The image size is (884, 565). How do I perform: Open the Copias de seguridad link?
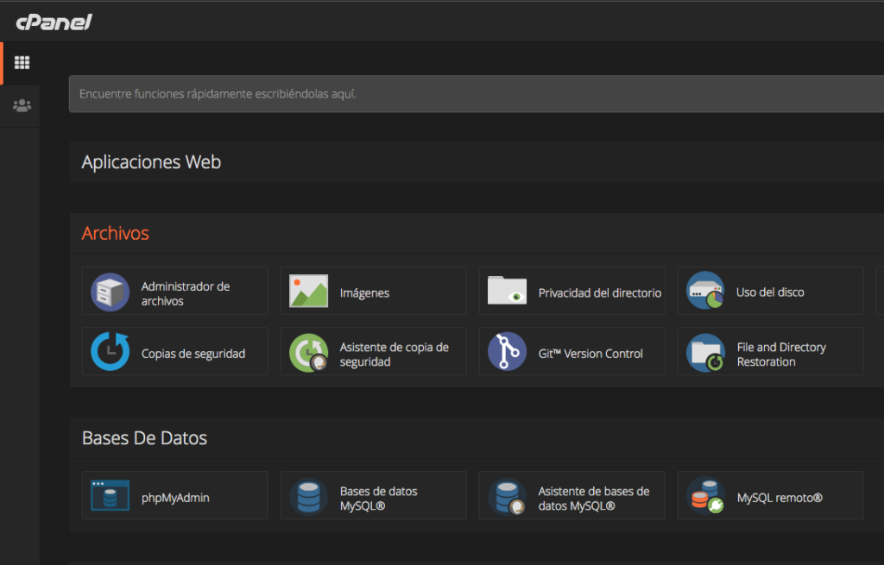click(193, 354)
